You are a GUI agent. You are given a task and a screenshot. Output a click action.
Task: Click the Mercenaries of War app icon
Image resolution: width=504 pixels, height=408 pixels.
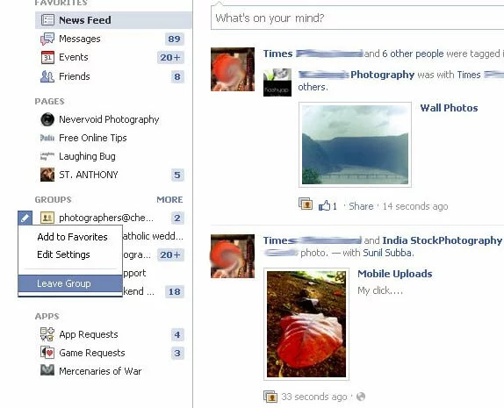click(x=47, y=370)
